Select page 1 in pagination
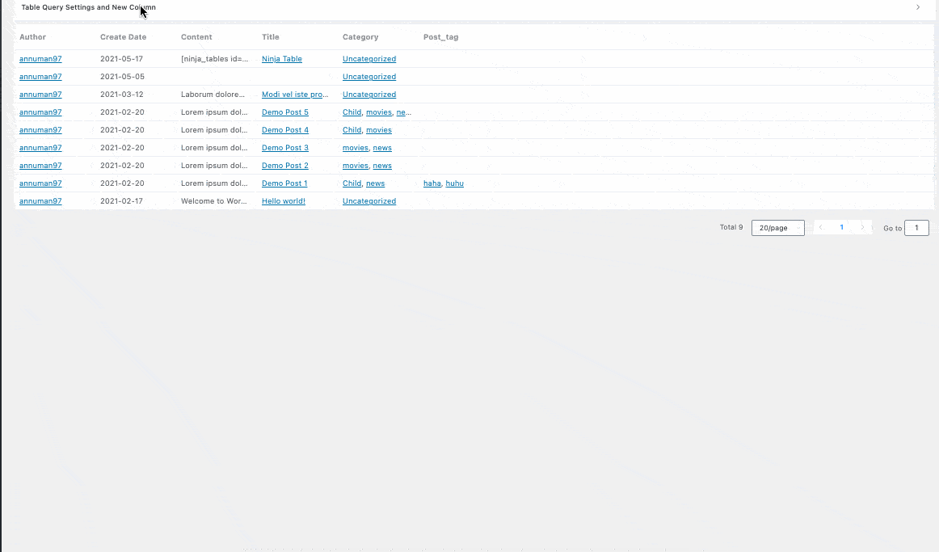The image size is (939, 552). coord(841,228)
